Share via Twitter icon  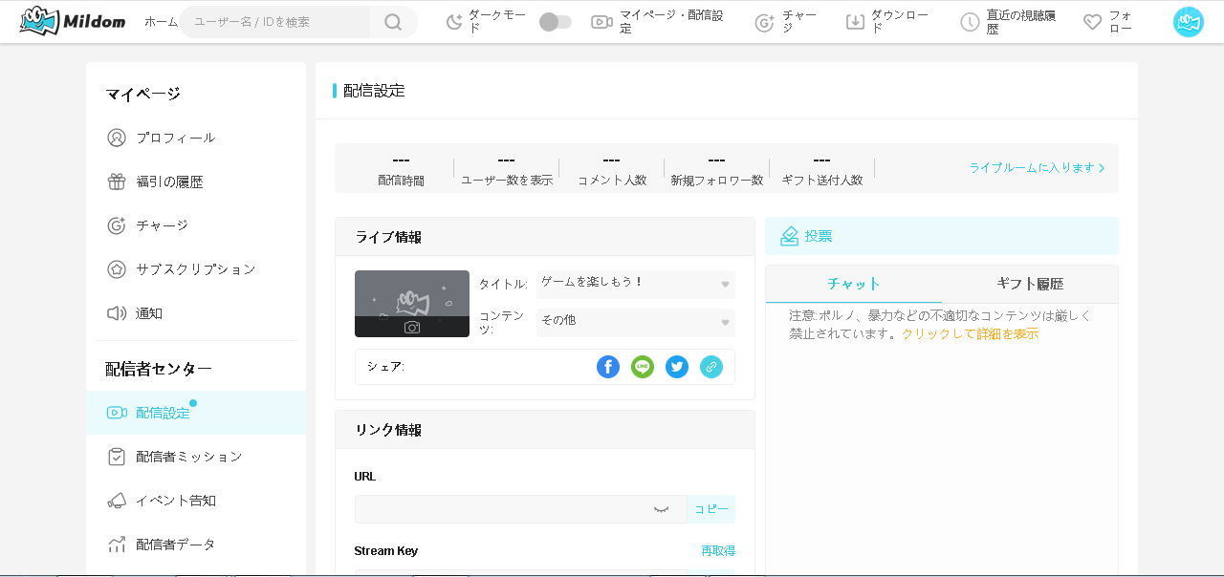coord(677,367)
